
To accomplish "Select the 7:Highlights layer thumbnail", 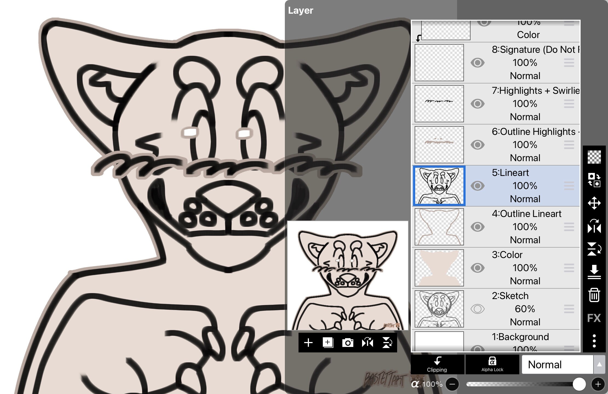I will (x=439, y=104).
